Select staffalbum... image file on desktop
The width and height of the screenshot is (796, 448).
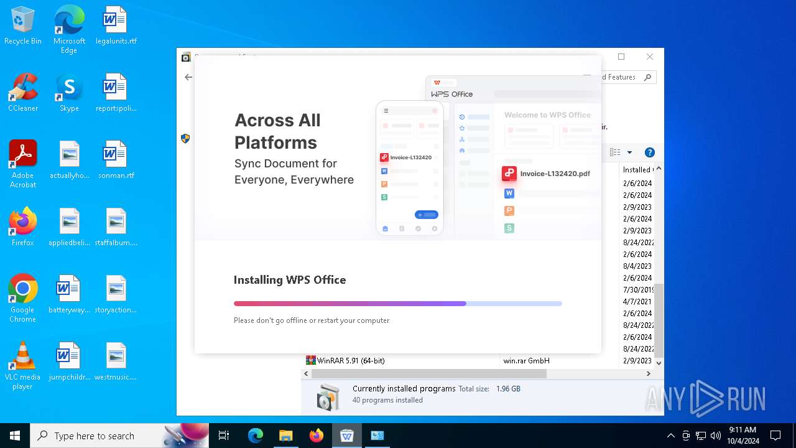(116, 227)
